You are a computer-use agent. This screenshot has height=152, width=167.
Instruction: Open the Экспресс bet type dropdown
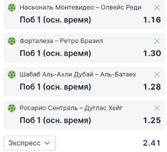30,143
